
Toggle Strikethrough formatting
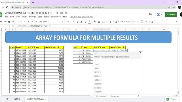point(85,22)
